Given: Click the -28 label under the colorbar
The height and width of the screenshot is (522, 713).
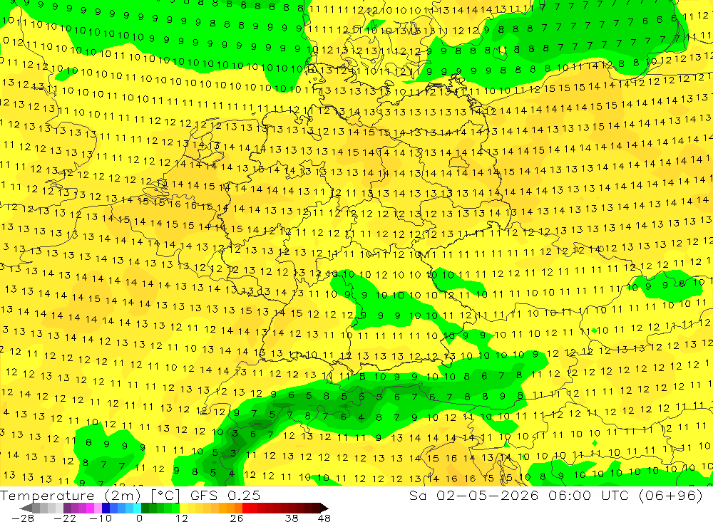Looking at the screenshot, I should 23,518.
